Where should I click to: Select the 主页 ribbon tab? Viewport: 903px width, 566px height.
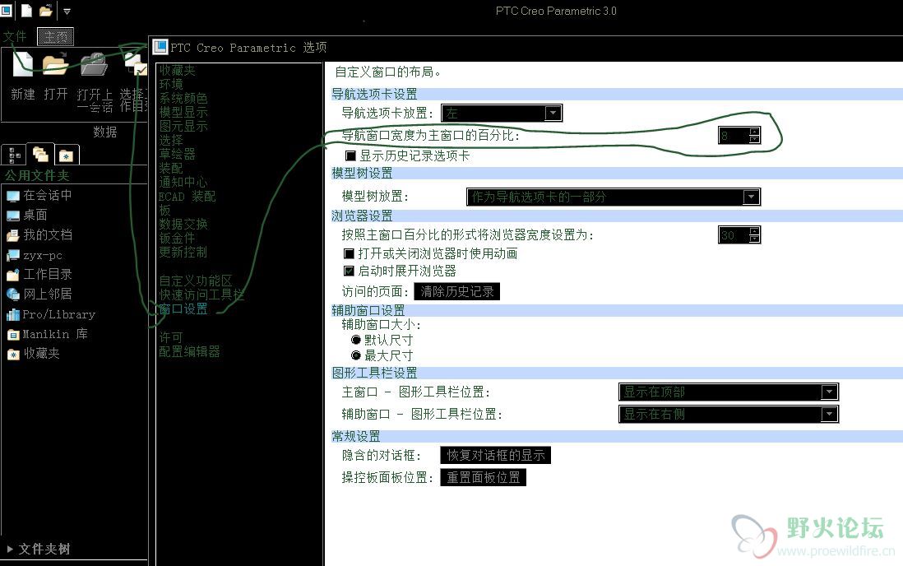click(55, 36)
